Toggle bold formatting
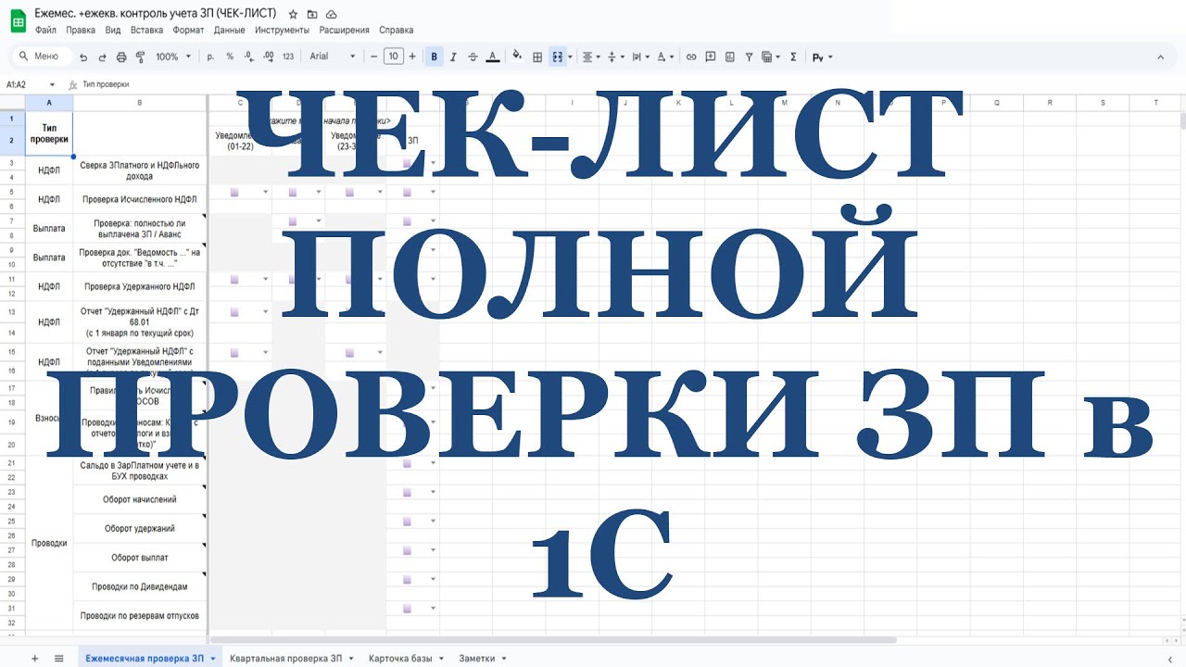This screenshot has height=667, width=1186. tap(434, 57)
